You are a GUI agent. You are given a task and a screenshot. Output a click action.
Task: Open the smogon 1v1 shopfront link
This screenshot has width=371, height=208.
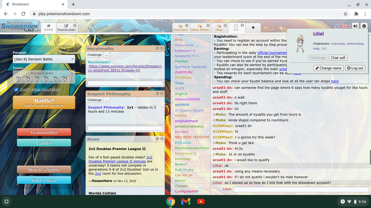pos(125,68)
